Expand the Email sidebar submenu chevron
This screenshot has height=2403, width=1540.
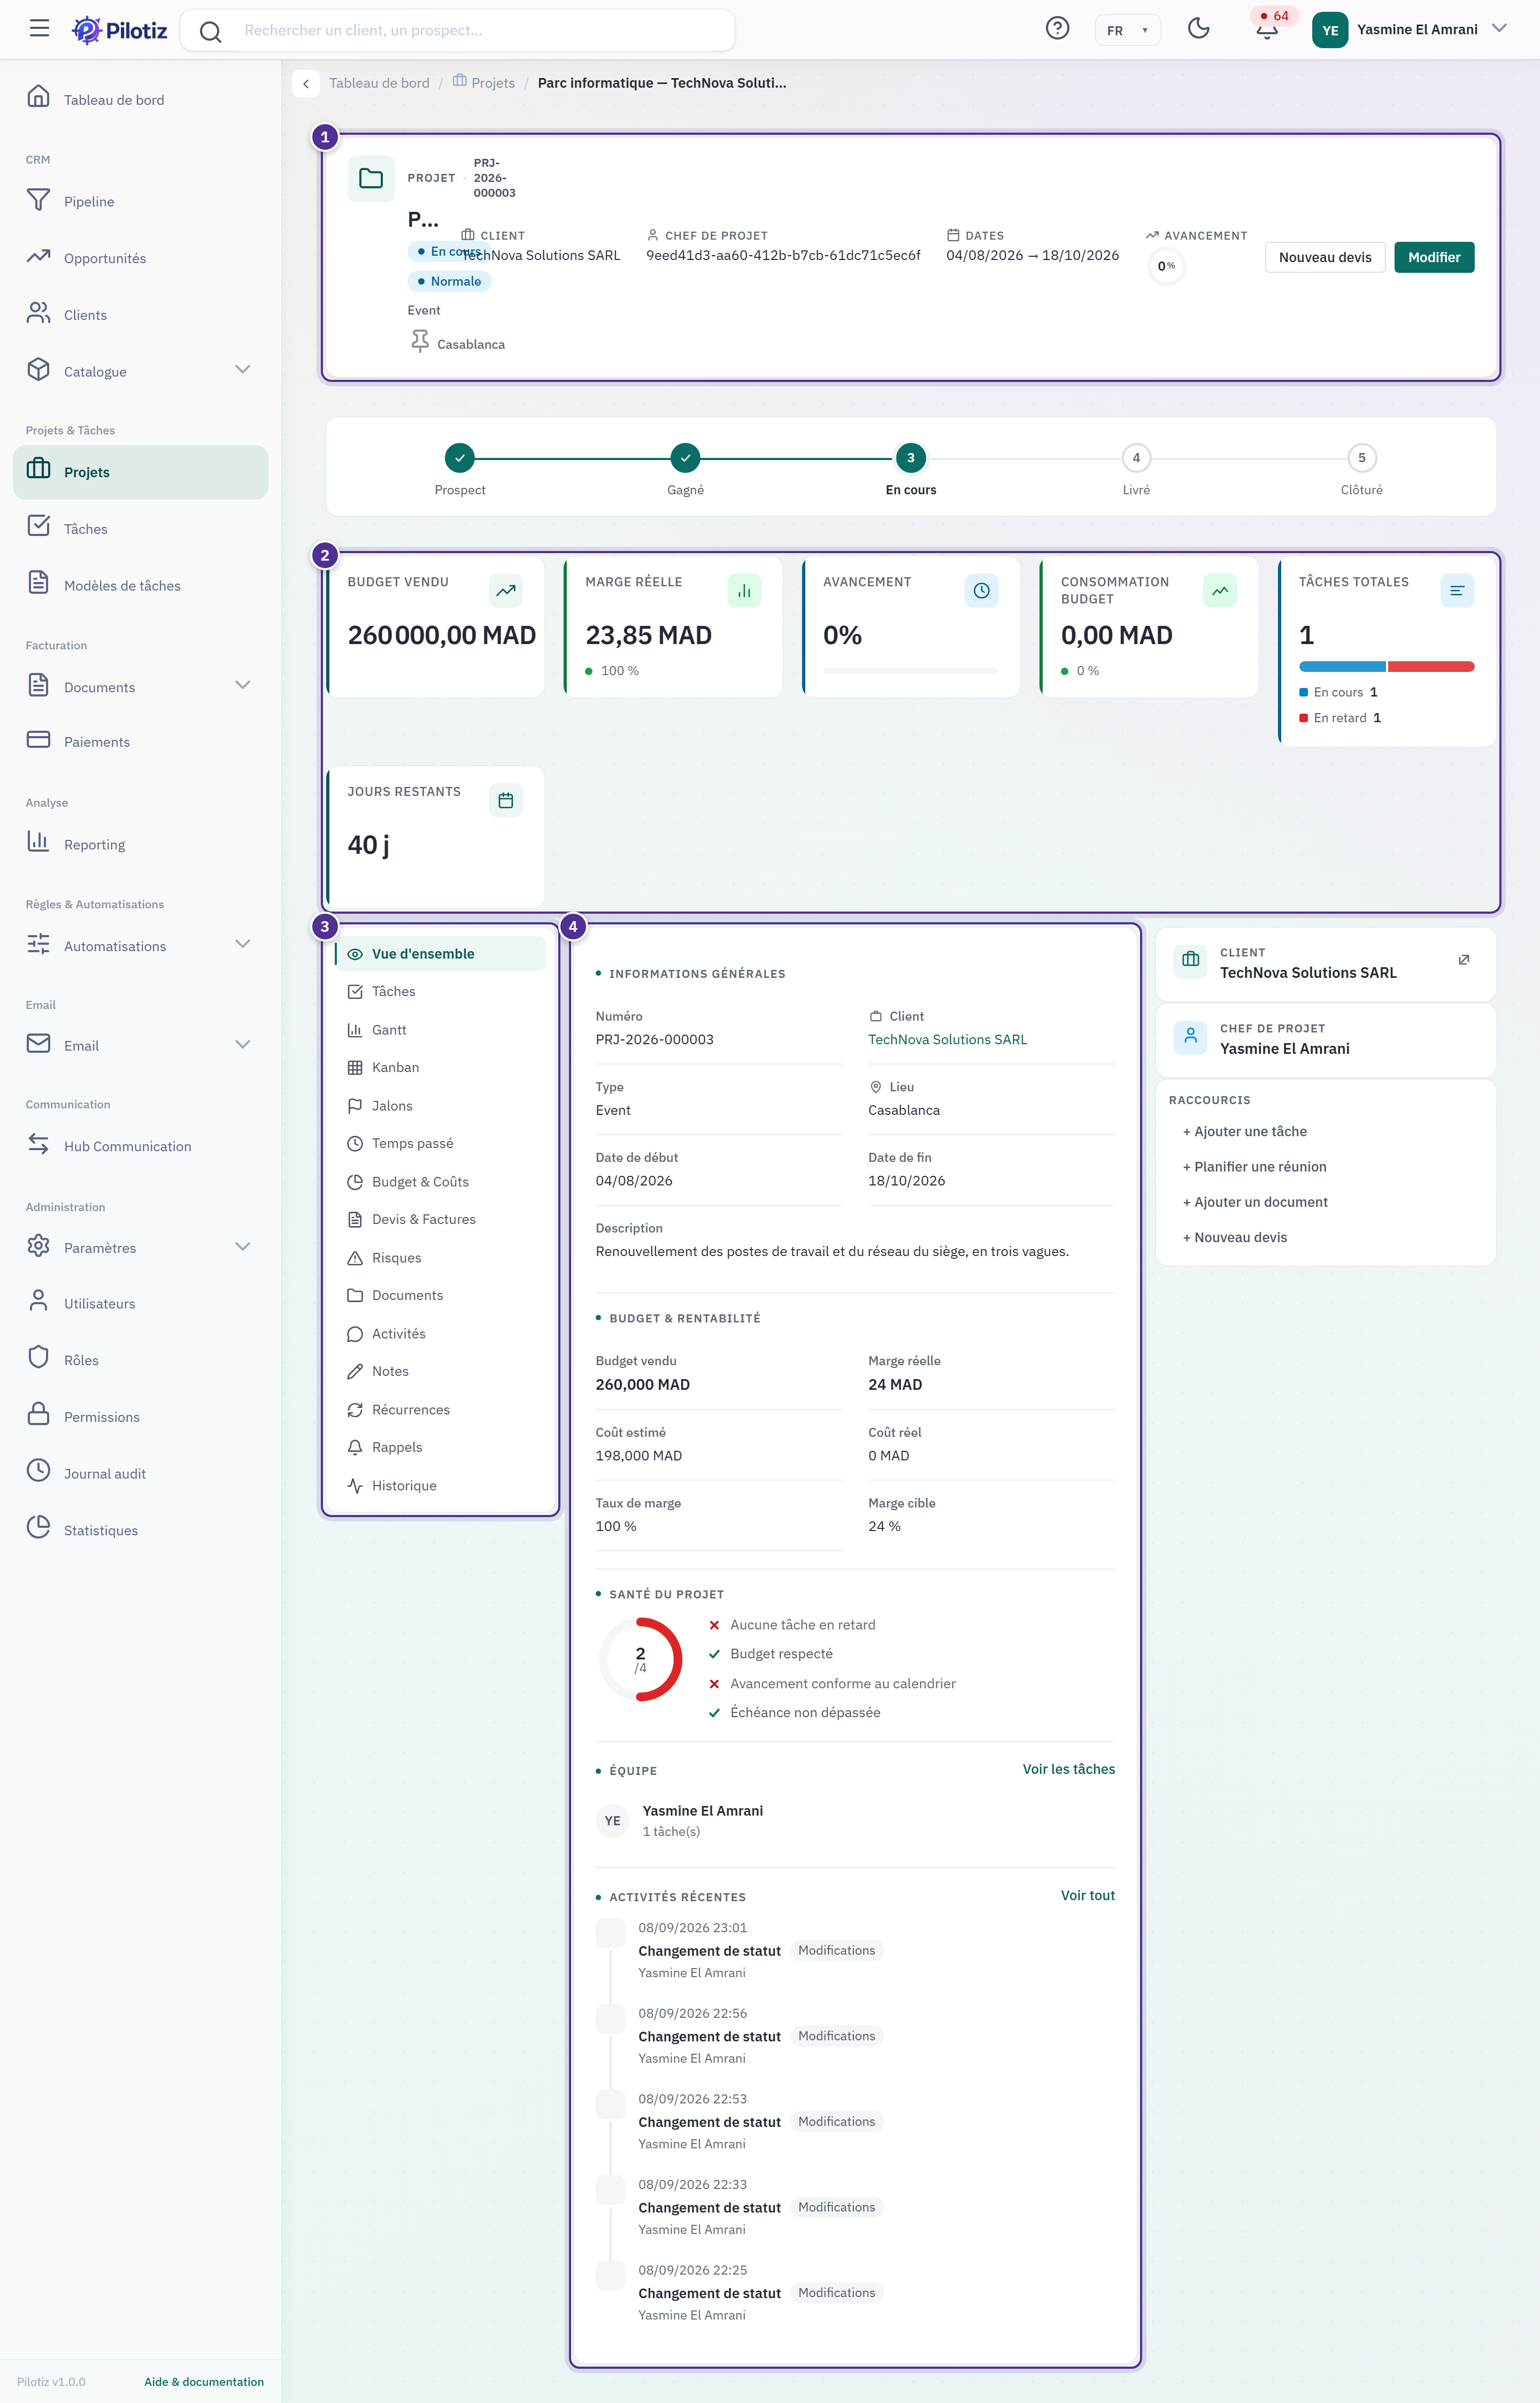[242, 1045]
